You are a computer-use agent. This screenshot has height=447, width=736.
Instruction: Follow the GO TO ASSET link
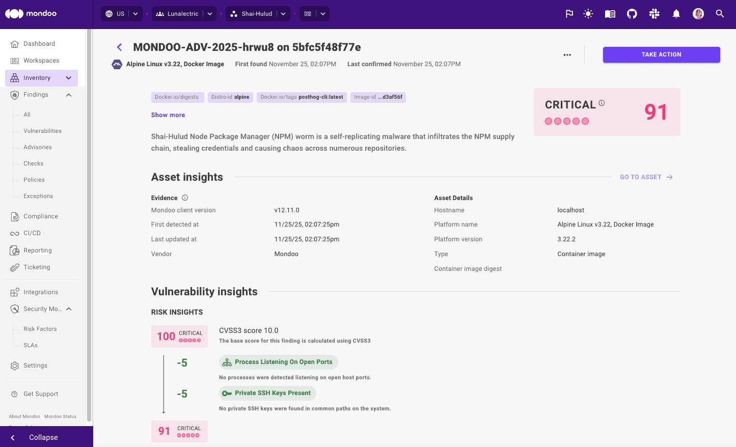(x=646, y=177)
